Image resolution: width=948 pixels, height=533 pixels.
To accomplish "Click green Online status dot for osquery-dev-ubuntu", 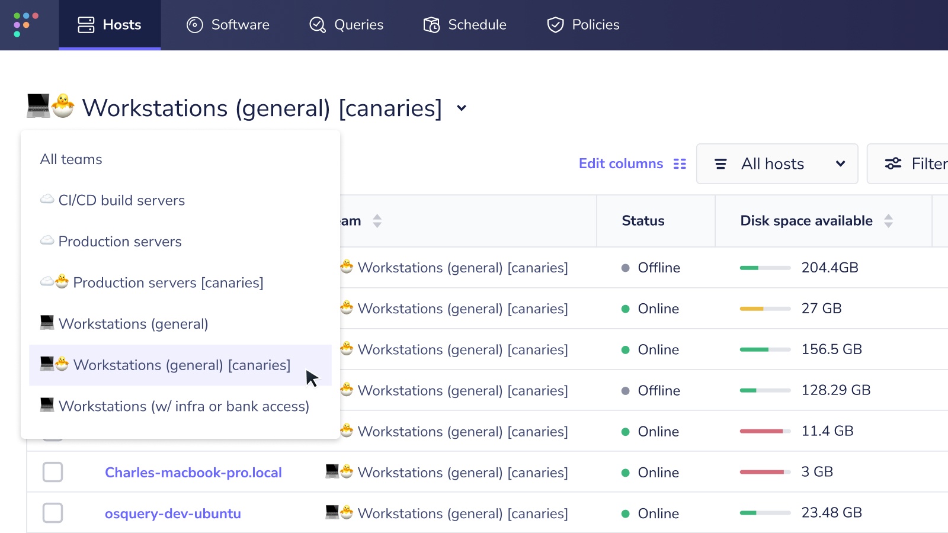I will tap(625, 514).
